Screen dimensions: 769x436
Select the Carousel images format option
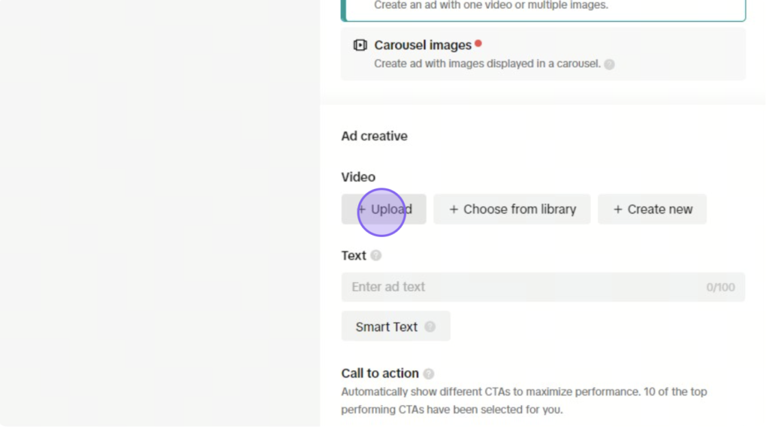coord(543,54)
